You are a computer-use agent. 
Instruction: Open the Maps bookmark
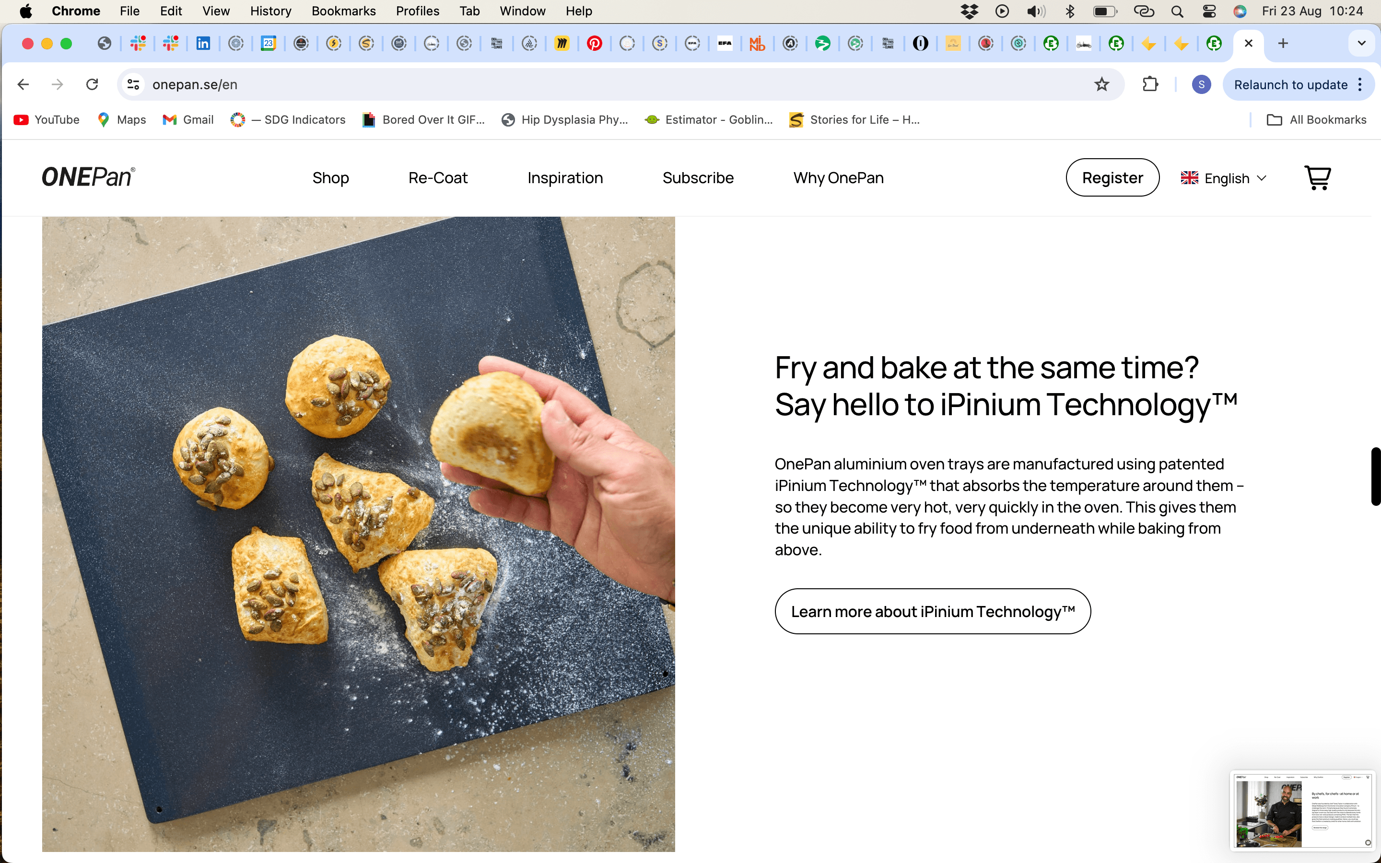pyautogui.click(x=121, y=120)
